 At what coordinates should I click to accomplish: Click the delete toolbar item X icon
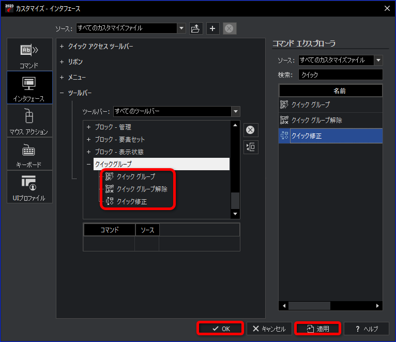point(251,130)
